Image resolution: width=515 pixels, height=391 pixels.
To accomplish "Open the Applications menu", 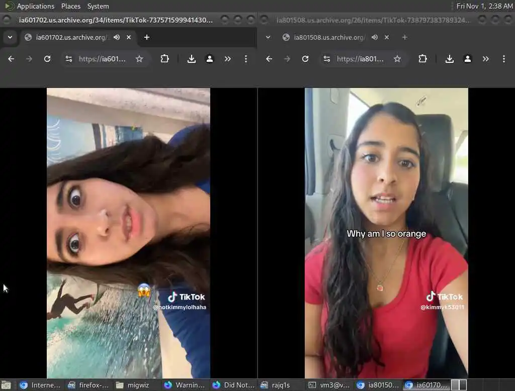I will 36,6.
